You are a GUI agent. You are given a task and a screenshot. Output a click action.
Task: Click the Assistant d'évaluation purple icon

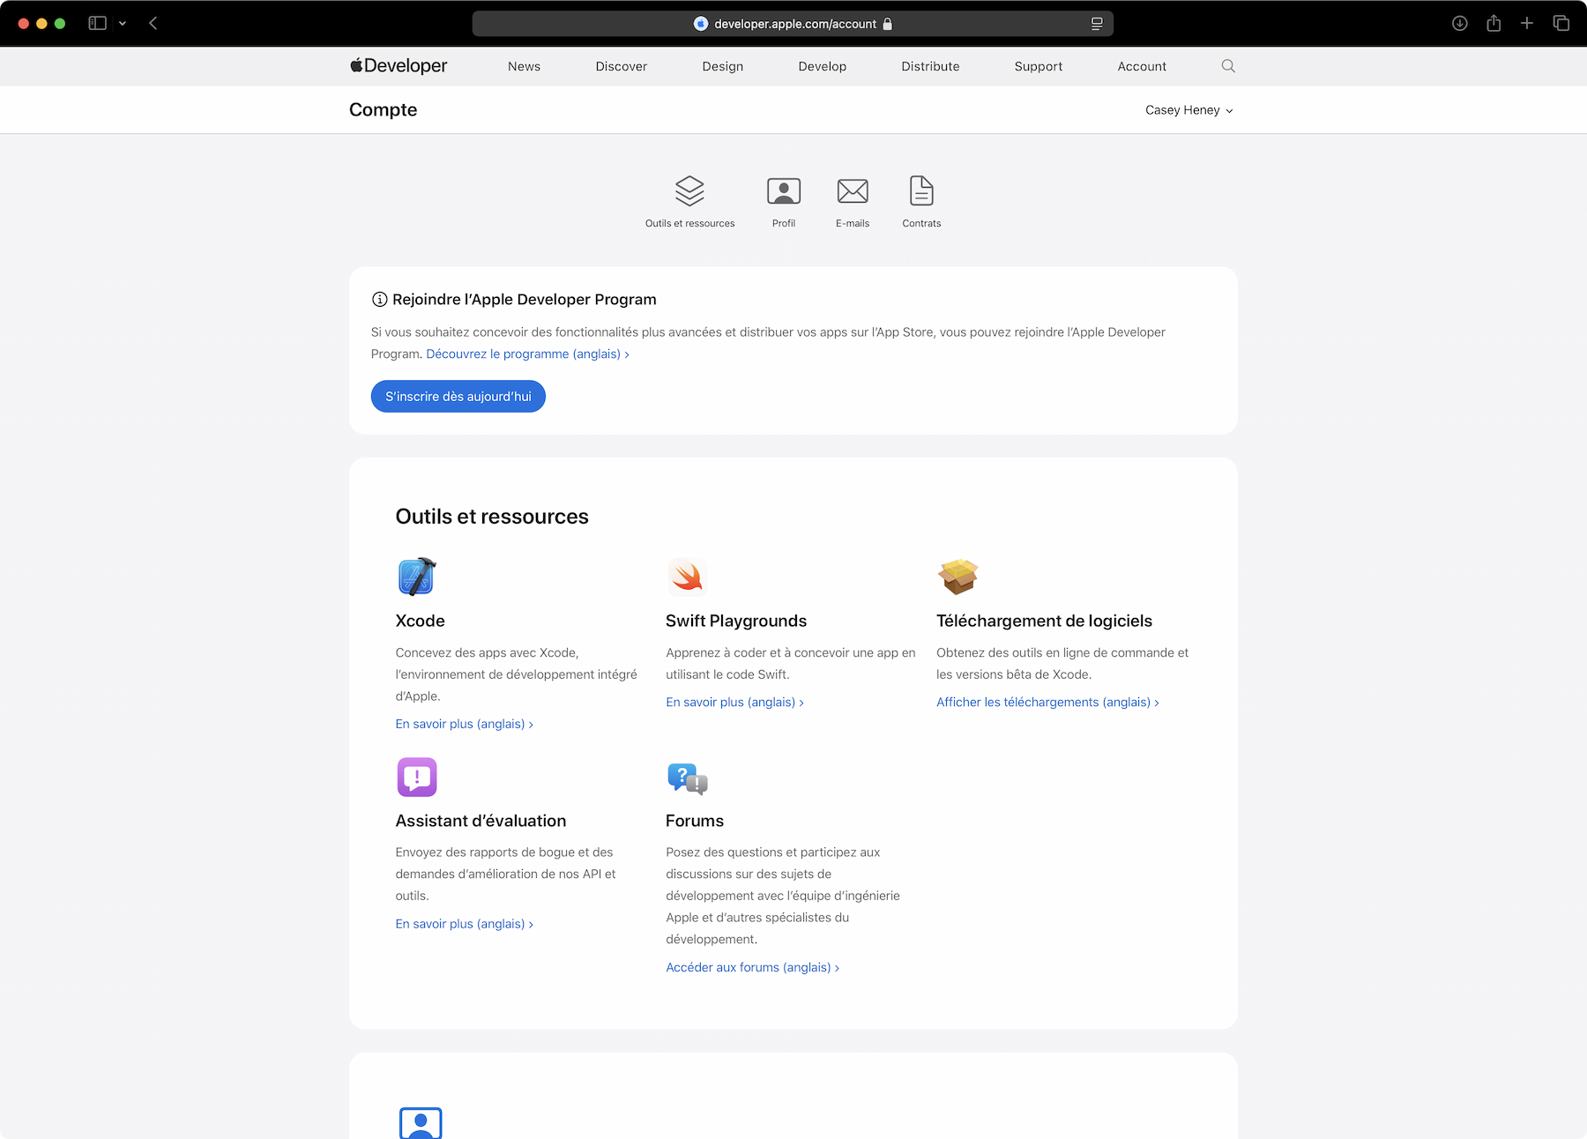[x=417, y=777]
